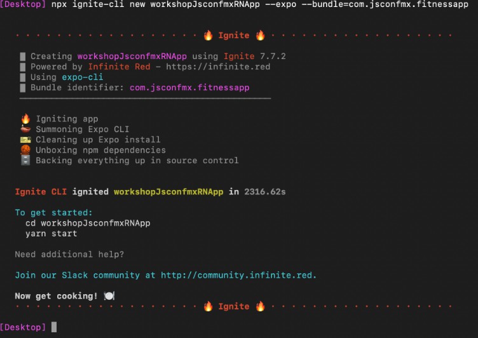Image resolution: width=478 pixels, height=338 pixels.
Task: Click the lamp emoji beside Summoning Expo CLI
Action: [x=25, y=129]
